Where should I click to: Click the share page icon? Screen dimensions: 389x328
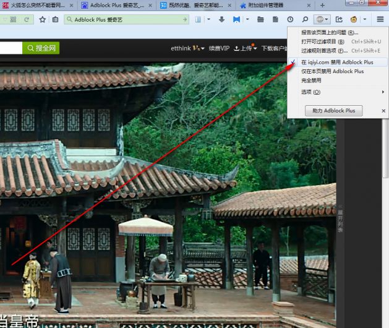tap(339, 19)
